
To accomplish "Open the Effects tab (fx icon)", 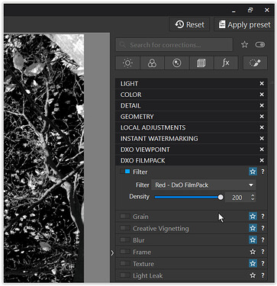I will click(226, 63).
